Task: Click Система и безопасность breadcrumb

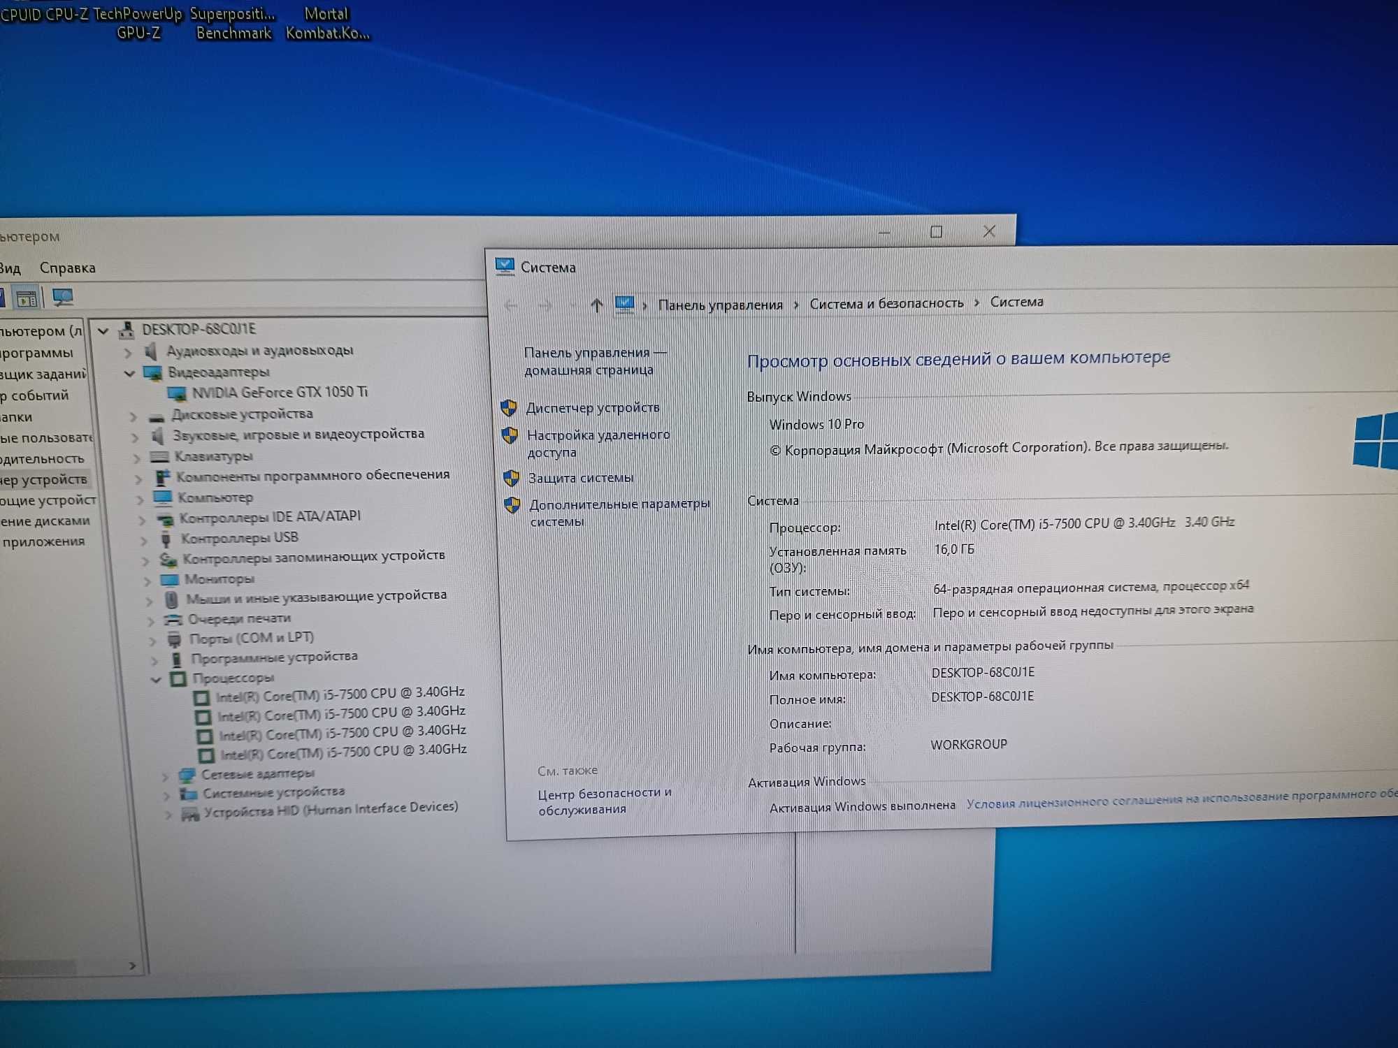Action: [886, 303]
